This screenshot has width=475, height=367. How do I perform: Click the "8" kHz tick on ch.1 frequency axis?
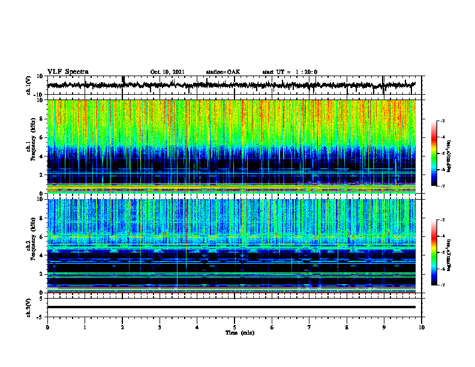[42, 119]
